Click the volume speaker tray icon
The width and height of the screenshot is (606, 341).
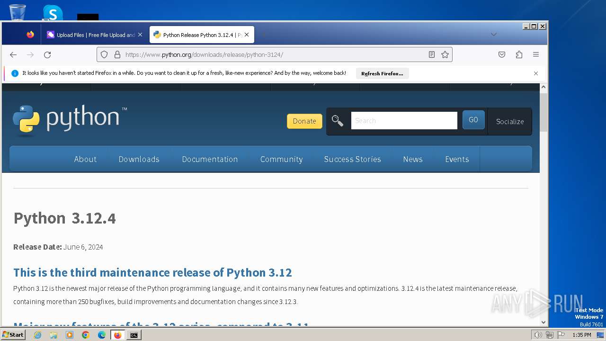(x=538, y=335)
